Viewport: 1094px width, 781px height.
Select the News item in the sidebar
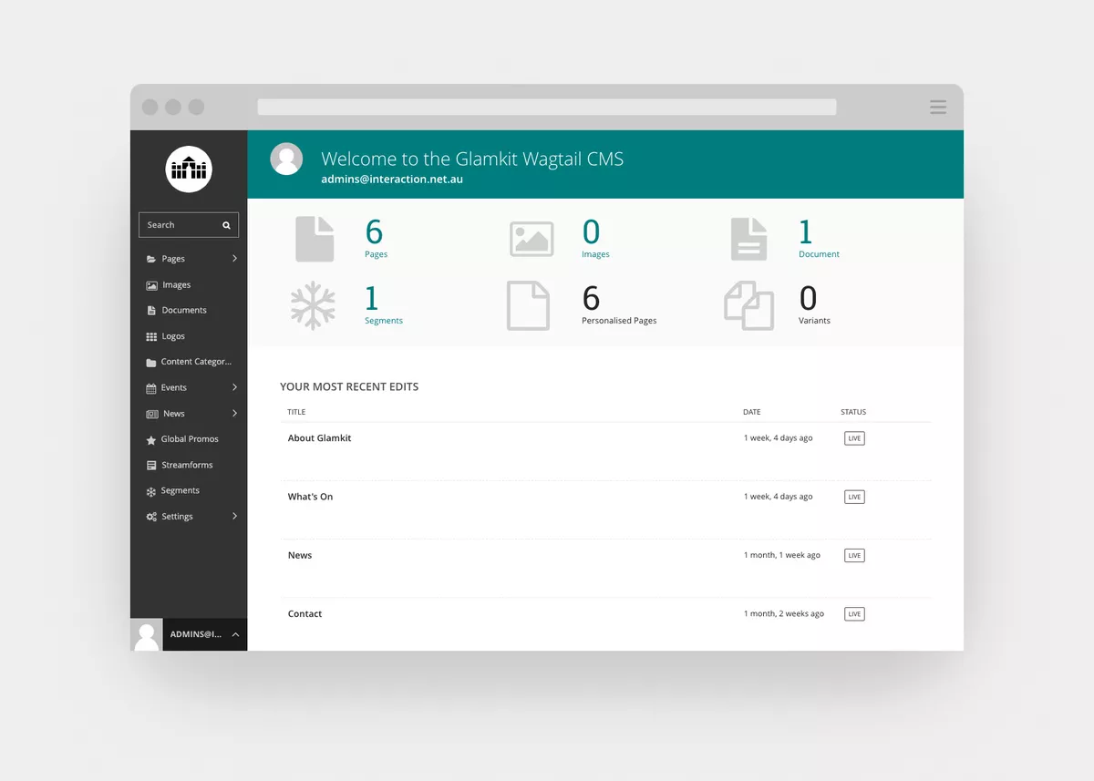tap(170, 413)
